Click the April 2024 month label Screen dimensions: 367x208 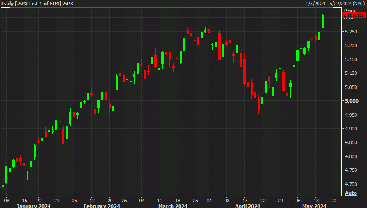(x=247, y=206)
